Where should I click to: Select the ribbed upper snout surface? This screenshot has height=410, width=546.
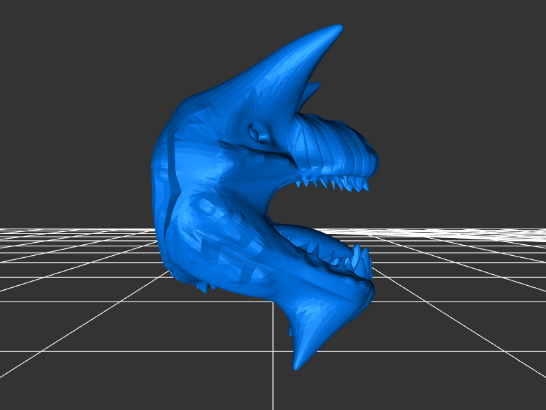tap(341, 147)
